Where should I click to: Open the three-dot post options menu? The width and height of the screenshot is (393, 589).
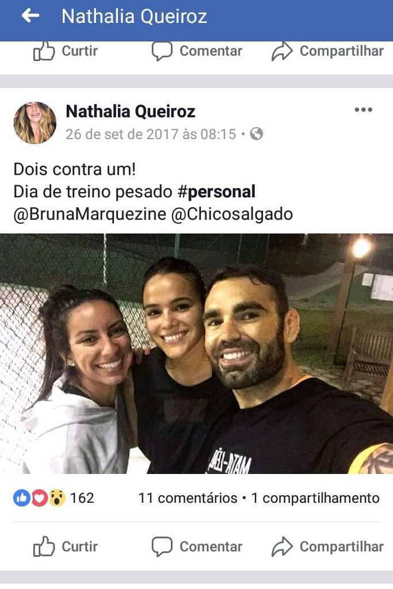pyautogui.click(x=363, y=110)
